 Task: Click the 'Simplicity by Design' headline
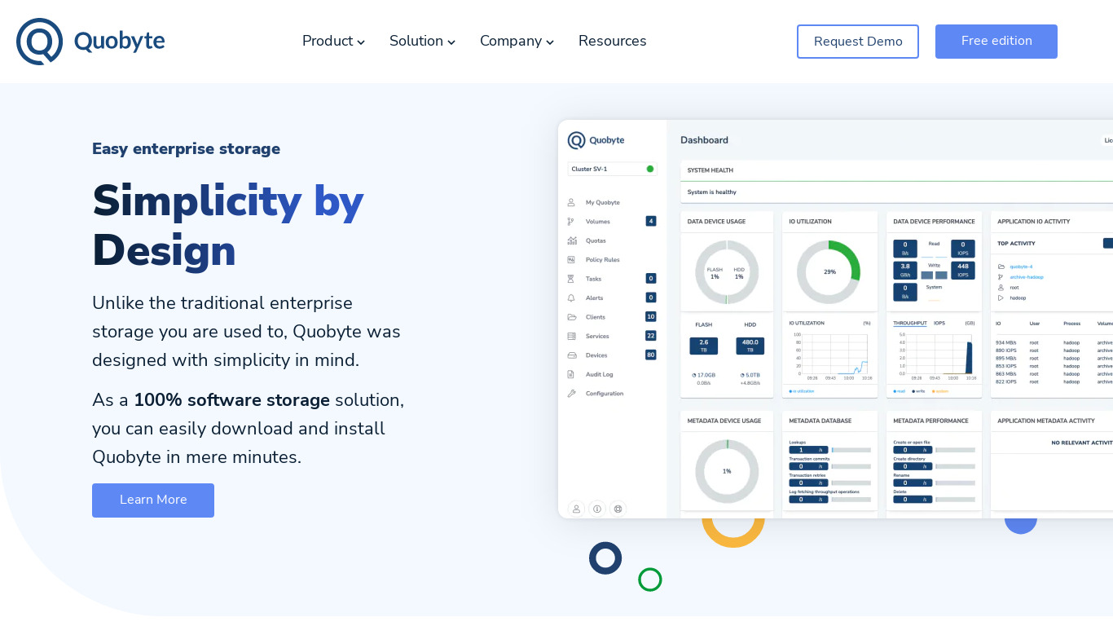(227, 225)
